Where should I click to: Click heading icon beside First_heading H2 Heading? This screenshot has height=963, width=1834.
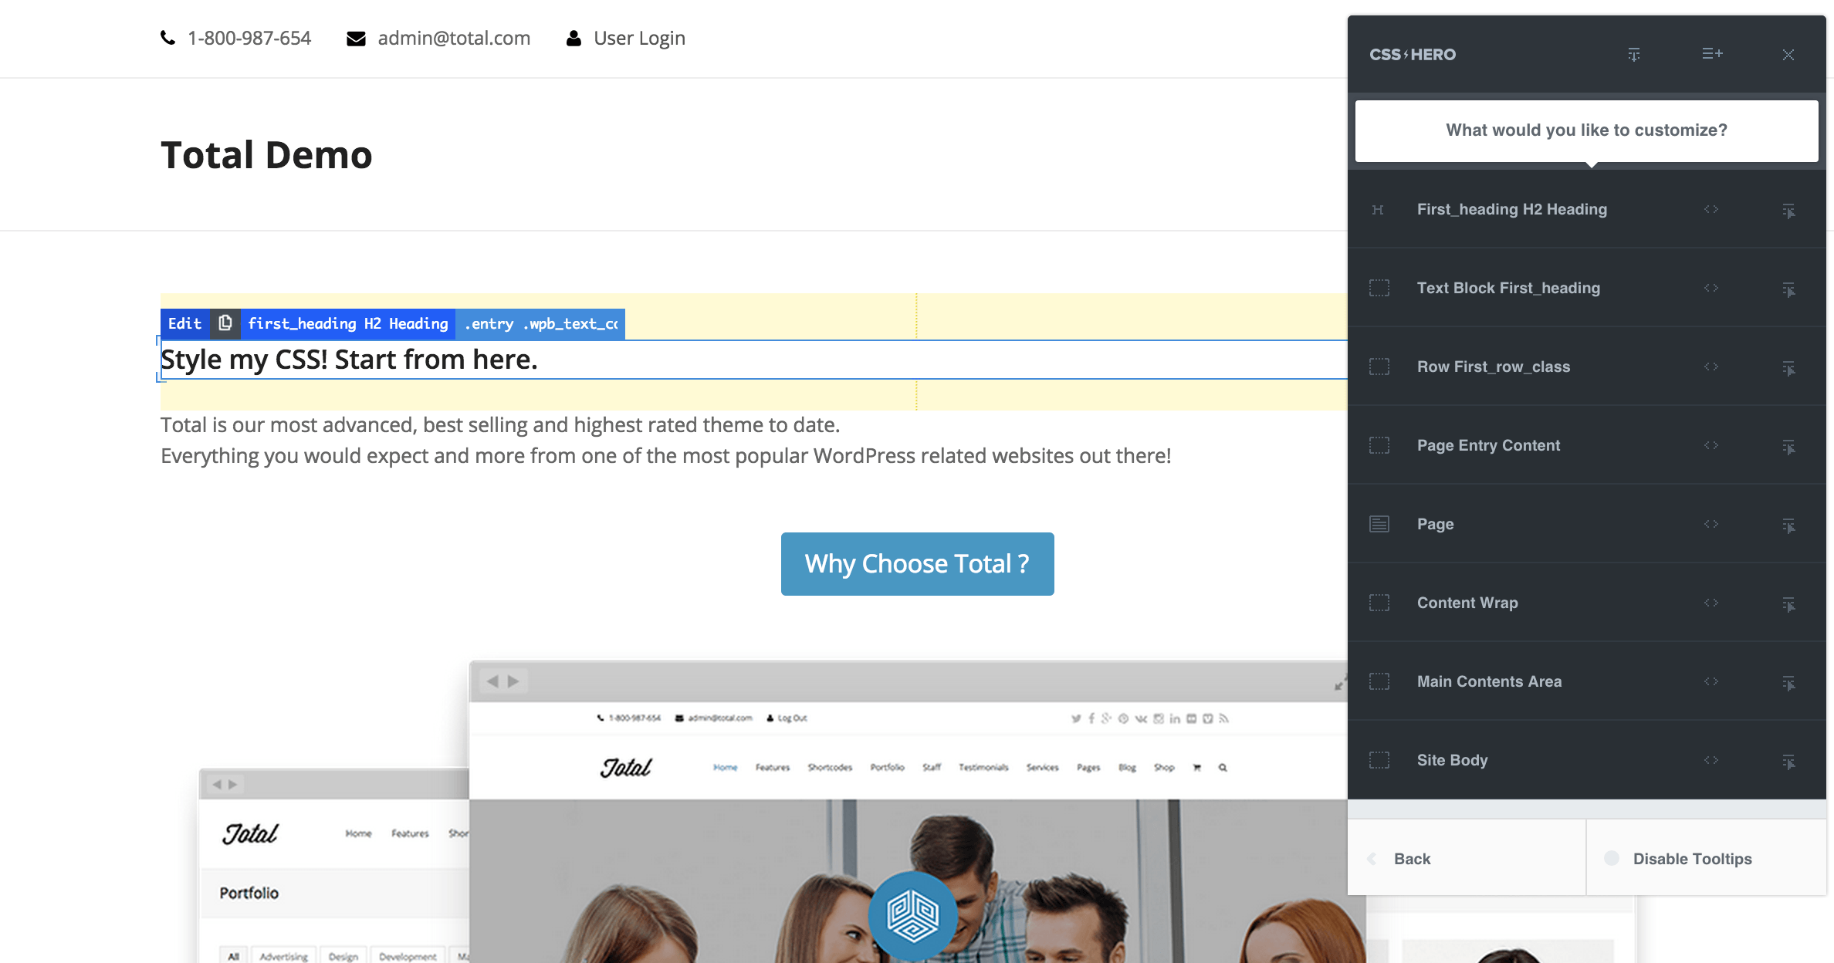click(1378, 210)
